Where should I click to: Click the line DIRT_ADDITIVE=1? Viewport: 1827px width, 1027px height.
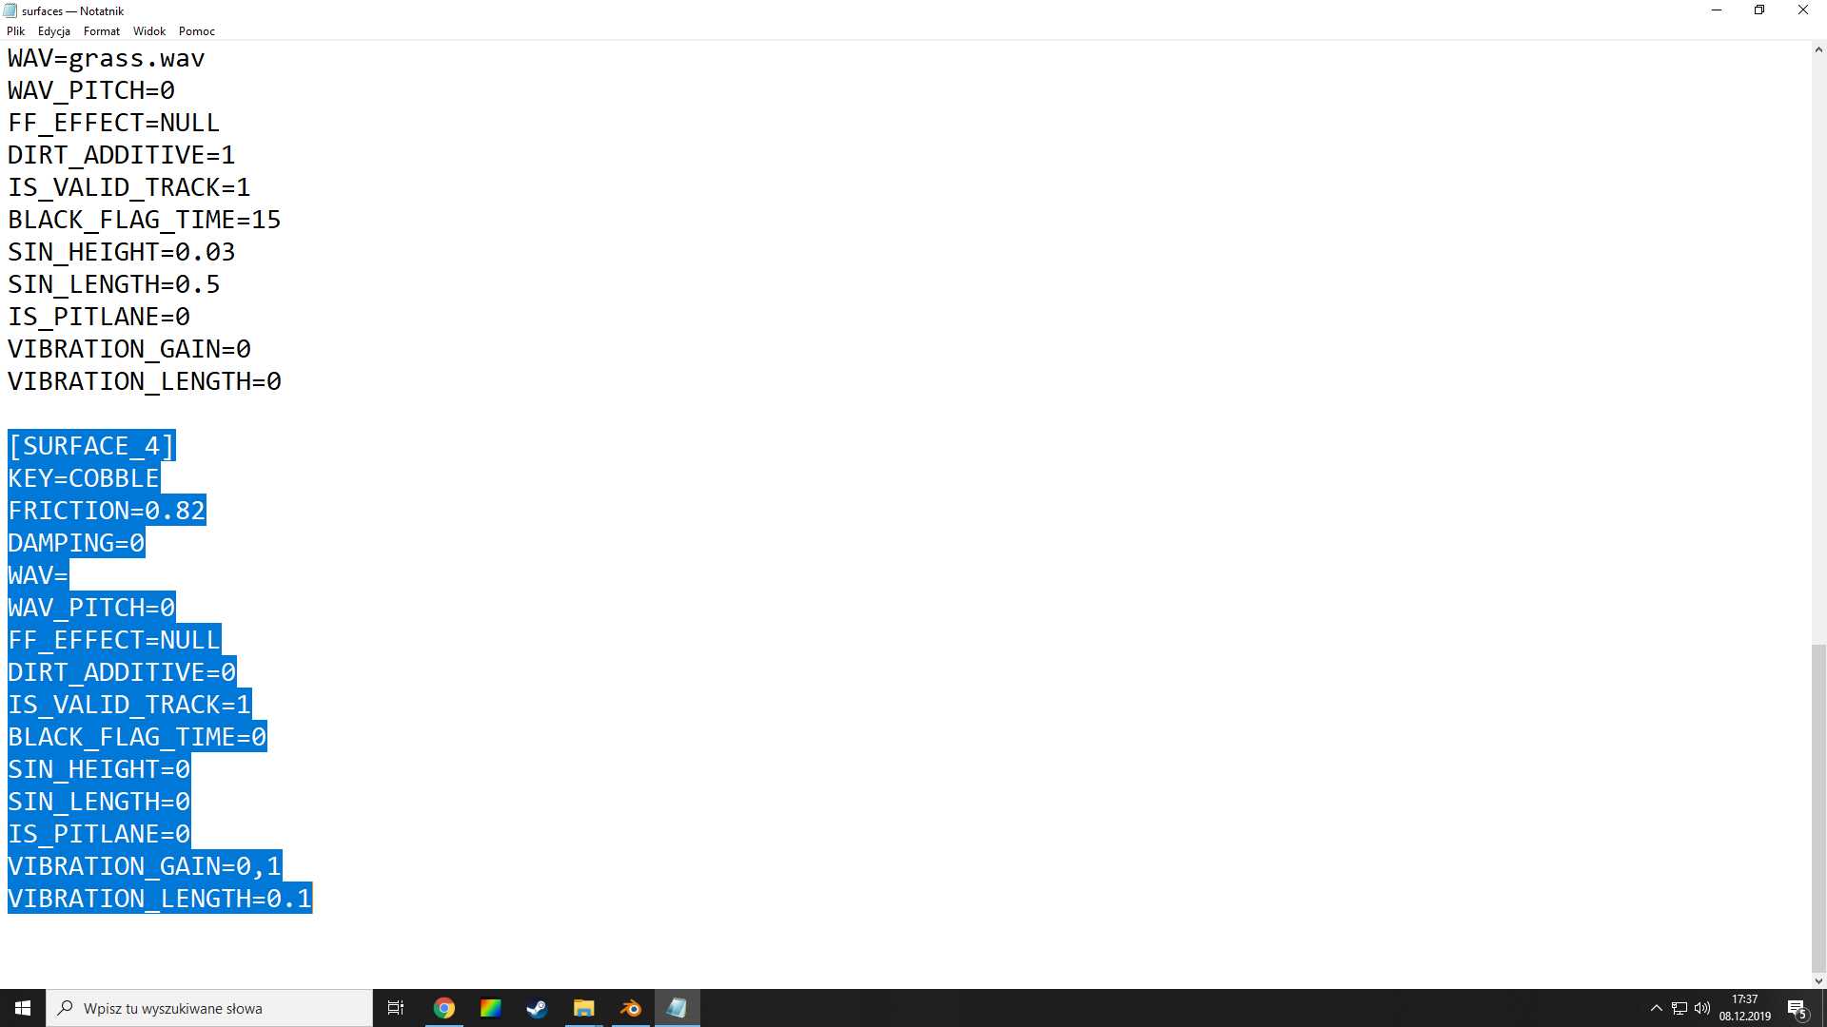[x=122, y=155]
